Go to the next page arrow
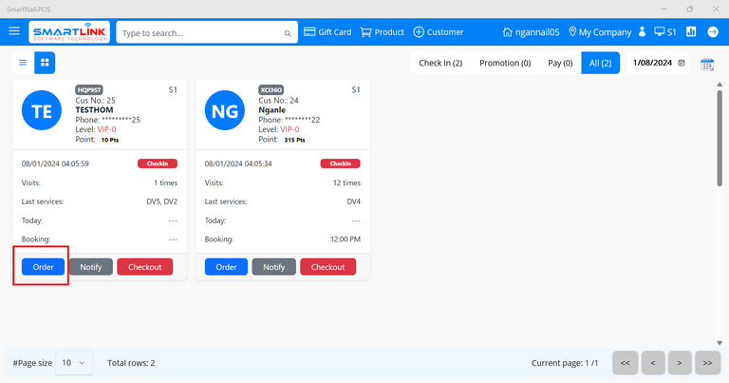 click(x=679, y=363)
